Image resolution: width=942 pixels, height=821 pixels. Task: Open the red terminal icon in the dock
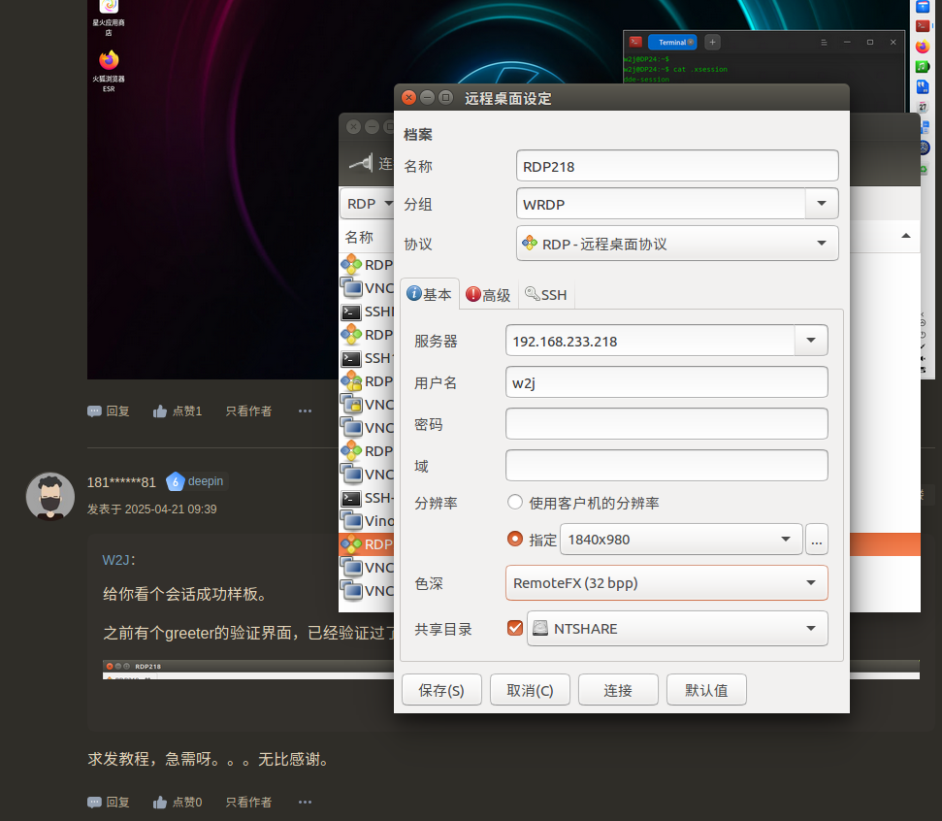pos(923,26)
